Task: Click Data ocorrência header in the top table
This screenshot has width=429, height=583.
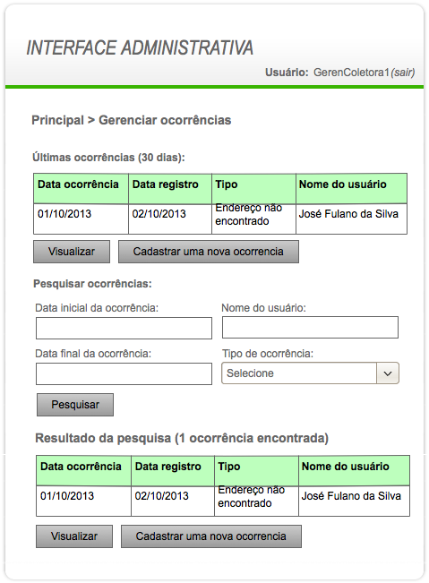Action: coord(78,184)
